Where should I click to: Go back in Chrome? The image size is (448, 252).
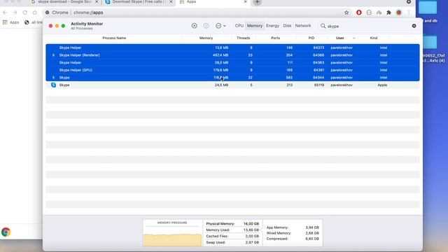(5, 13)
